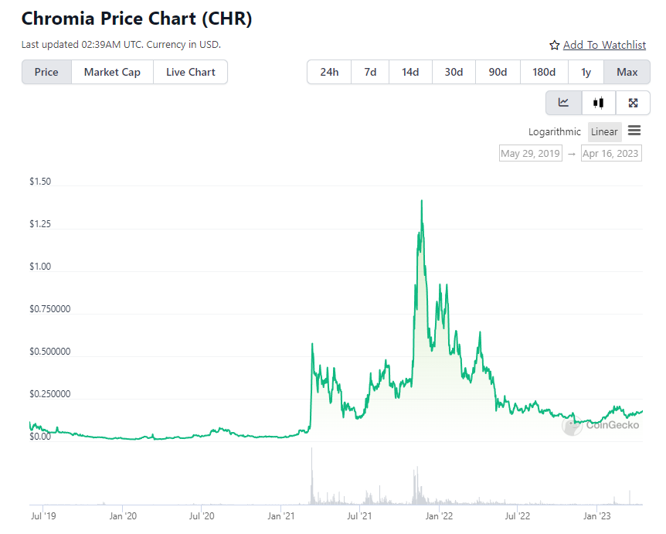Image resolution: width=666 pixels, height=534 pixels.
Task: Select the 1y time range
Action: 586,72
